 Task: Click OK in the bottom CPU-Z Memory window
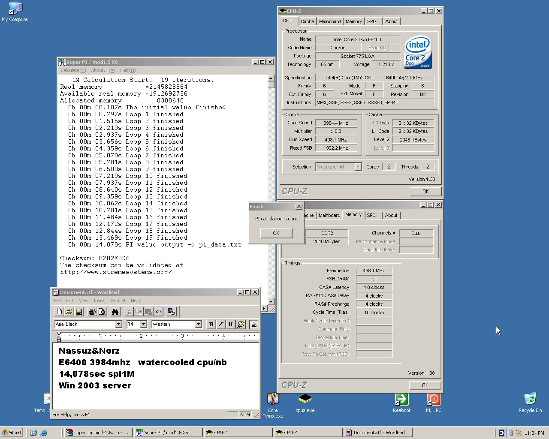click(x=425, y=385)
